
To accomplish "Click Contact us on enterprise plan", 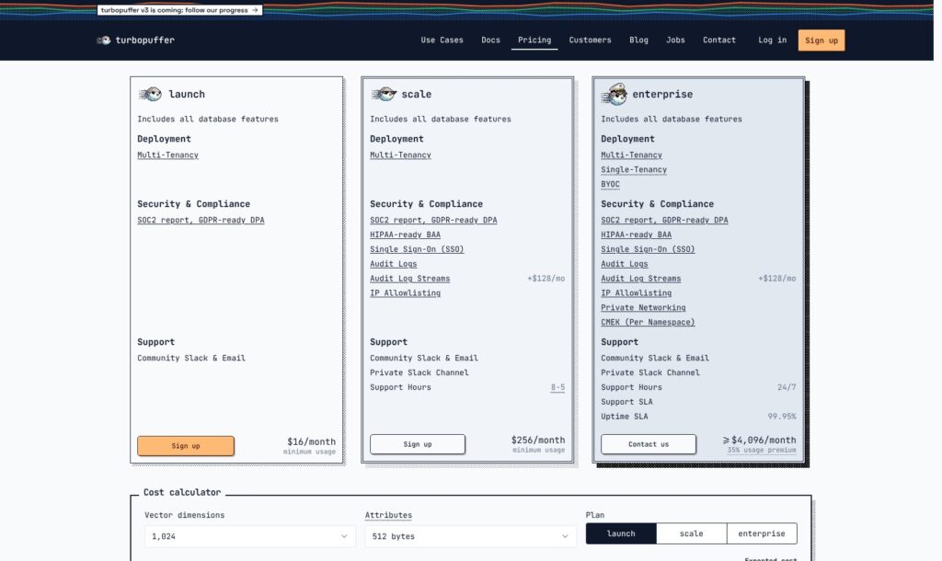I will pos(649,444).
